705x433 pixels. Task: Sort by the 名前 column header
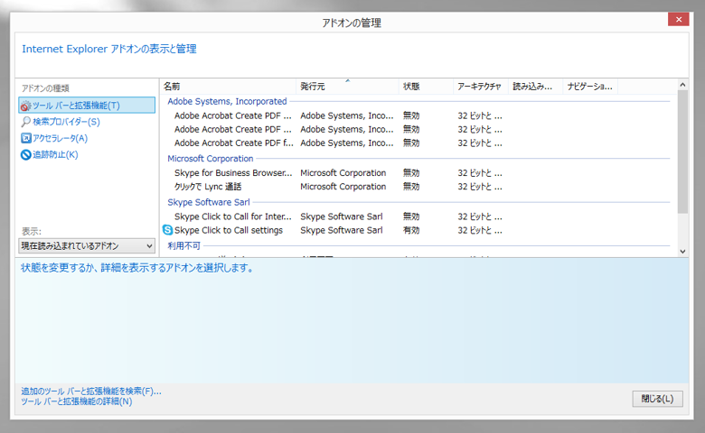[x=228, y=87]
